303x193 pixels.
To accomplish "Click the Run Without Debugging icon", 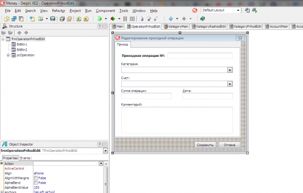I will pyautogui.click(x=113, y=19).
